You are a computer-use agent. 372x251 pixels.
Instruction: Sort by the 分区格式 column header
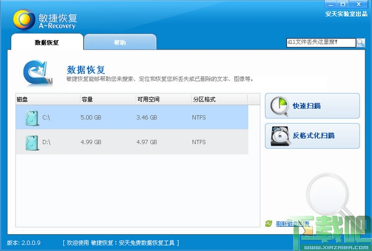219,99
